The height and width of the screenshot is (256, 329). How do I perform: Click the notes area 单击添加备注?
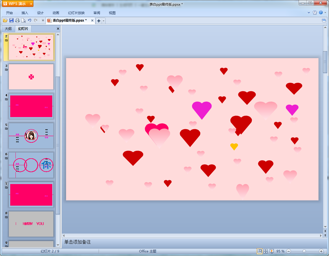tap(77, 242)
